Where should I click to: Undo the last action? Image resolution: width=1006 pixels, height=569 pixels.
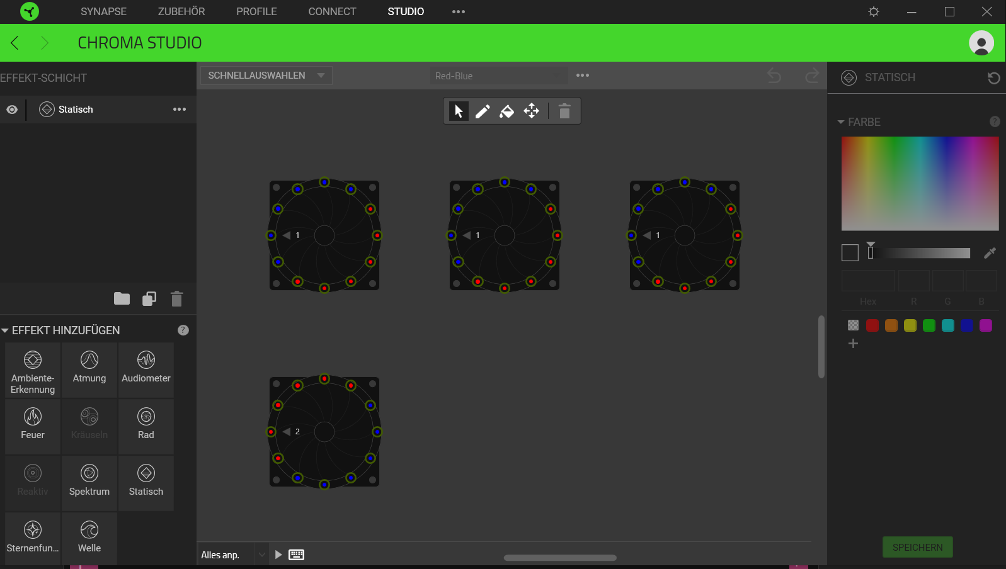pos(774,76)
